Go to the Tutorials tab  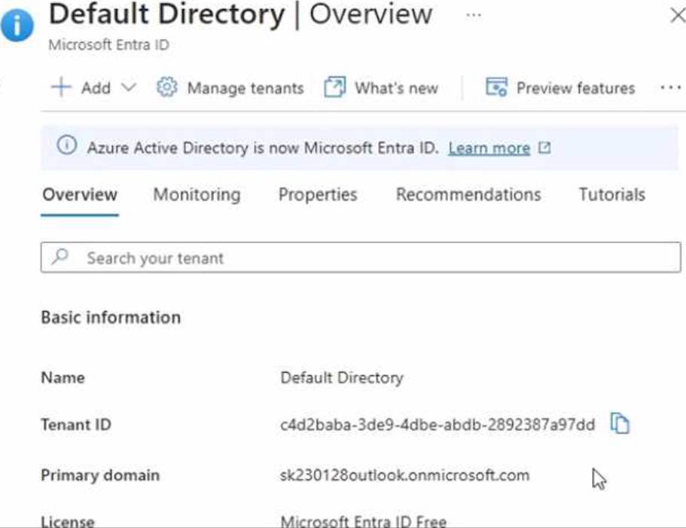(x=611, y=194)
